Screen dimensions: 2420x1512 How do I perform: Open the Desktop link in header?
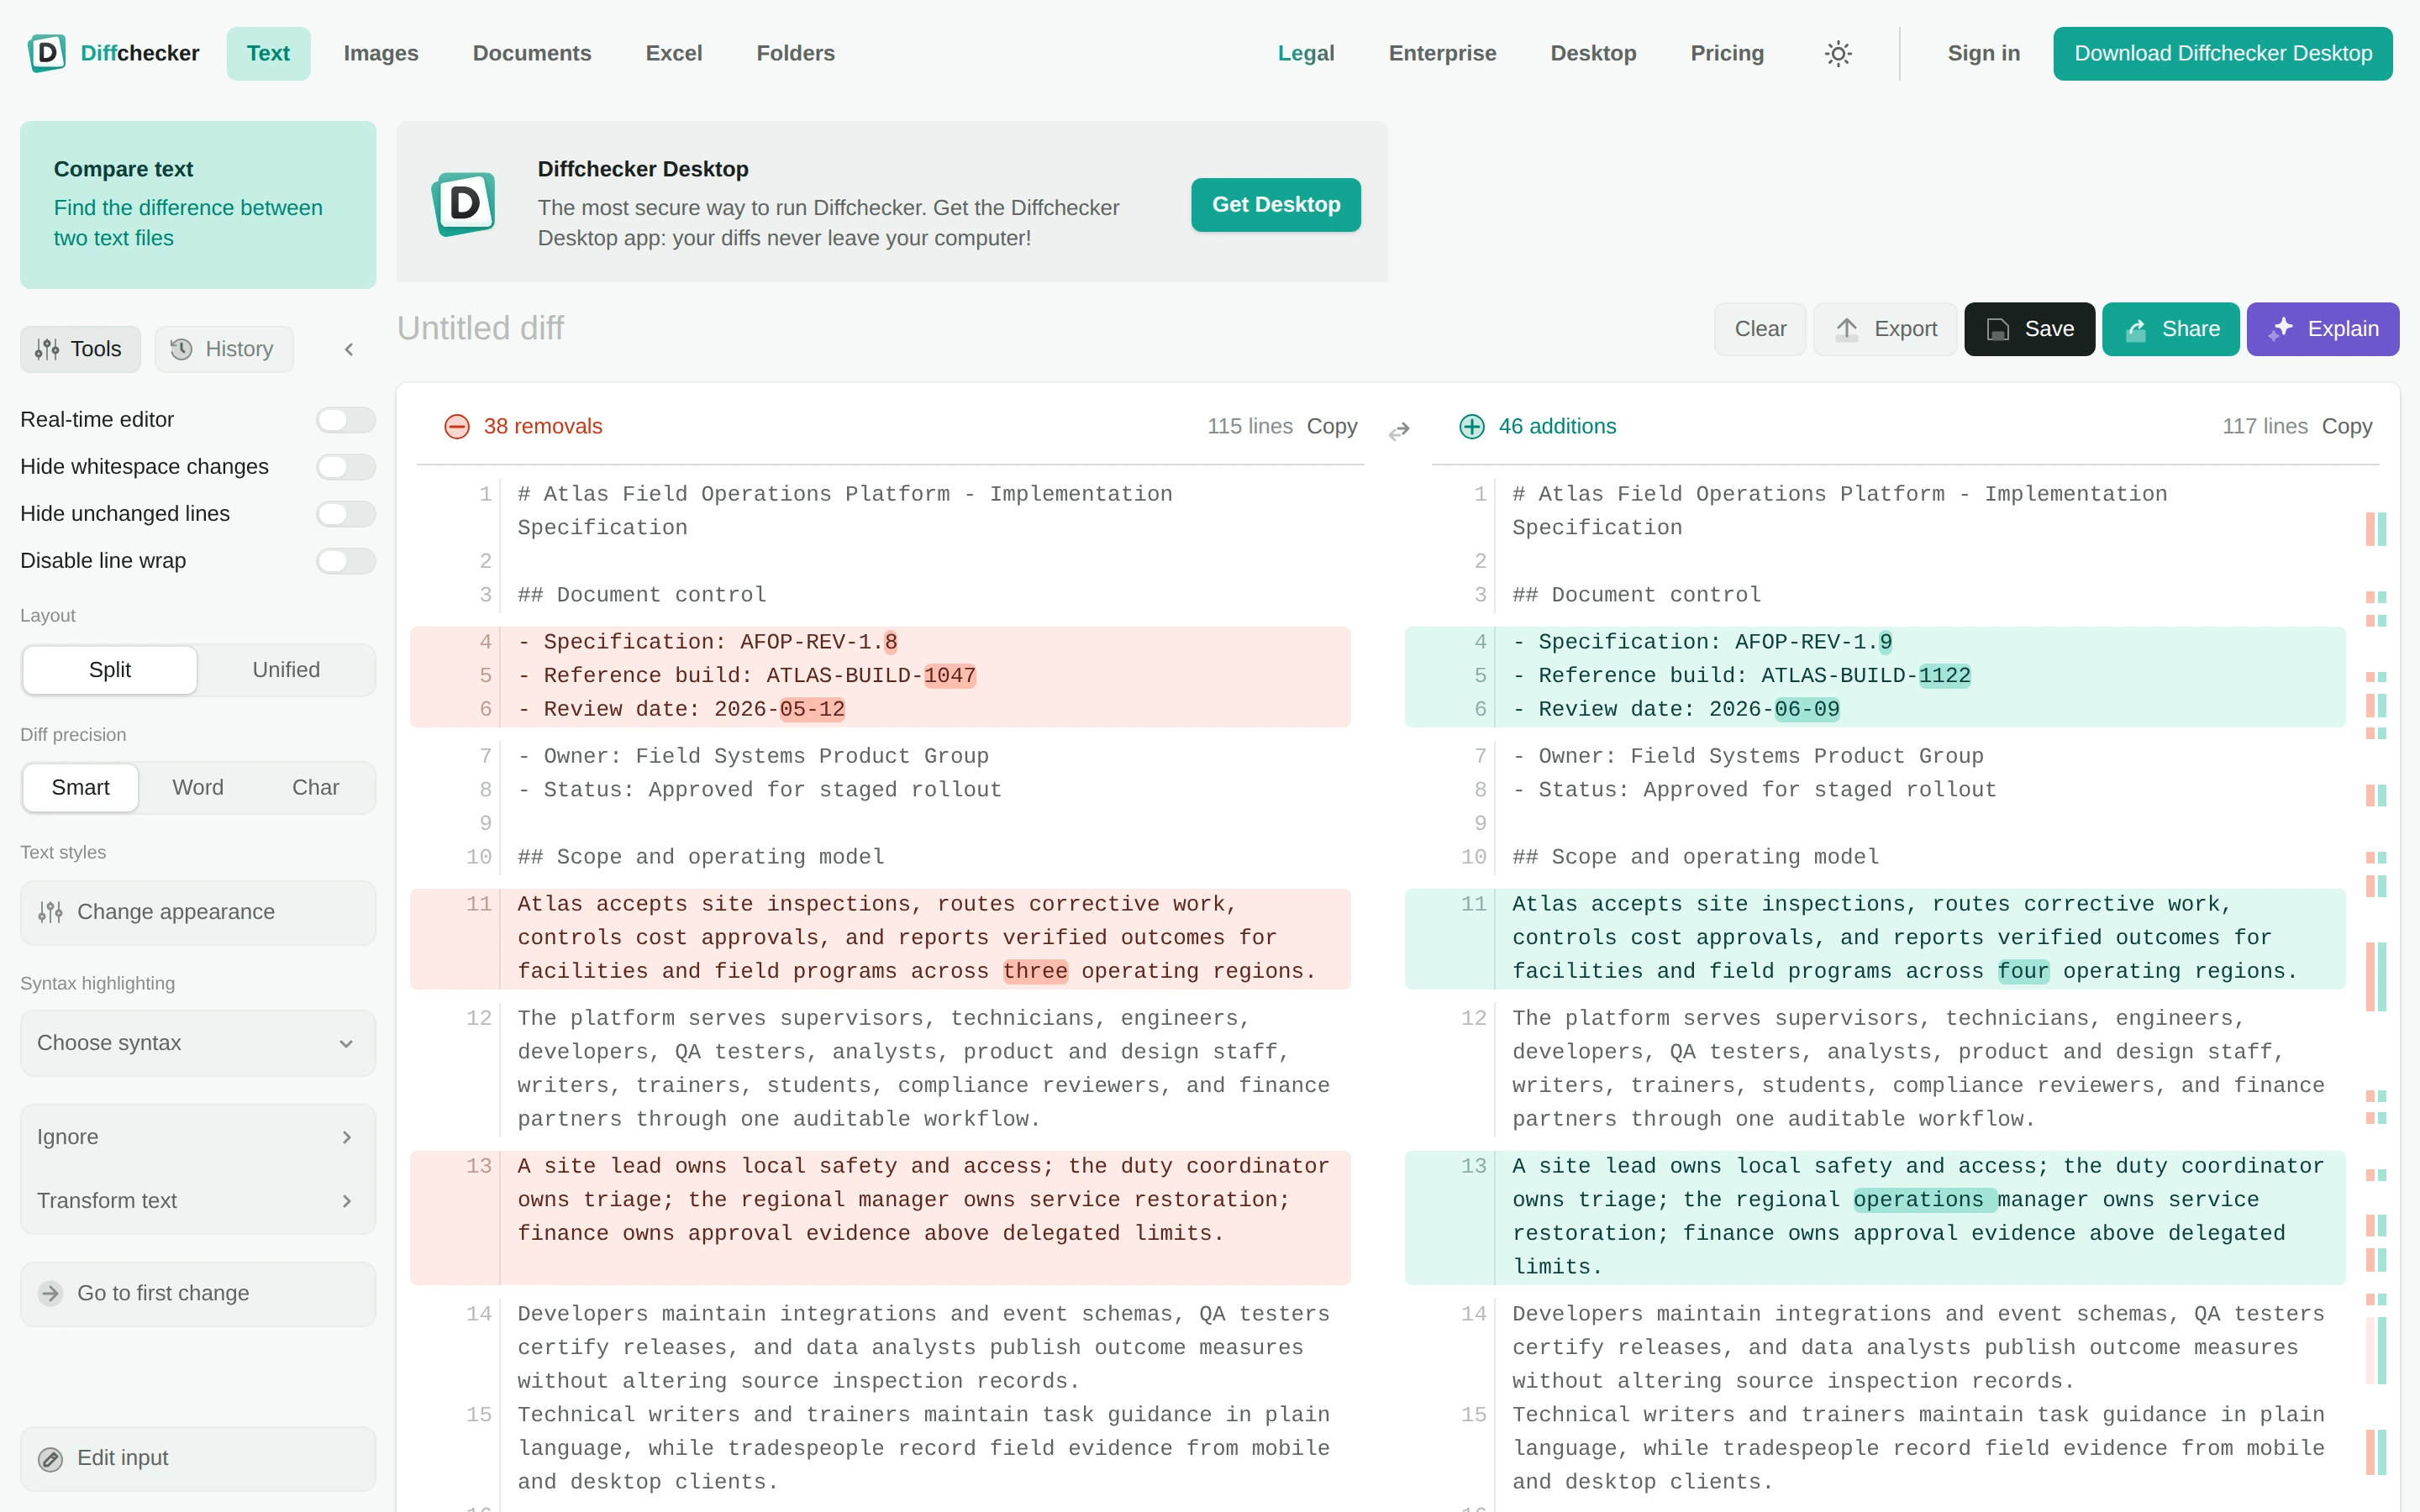coord(1593,53)
